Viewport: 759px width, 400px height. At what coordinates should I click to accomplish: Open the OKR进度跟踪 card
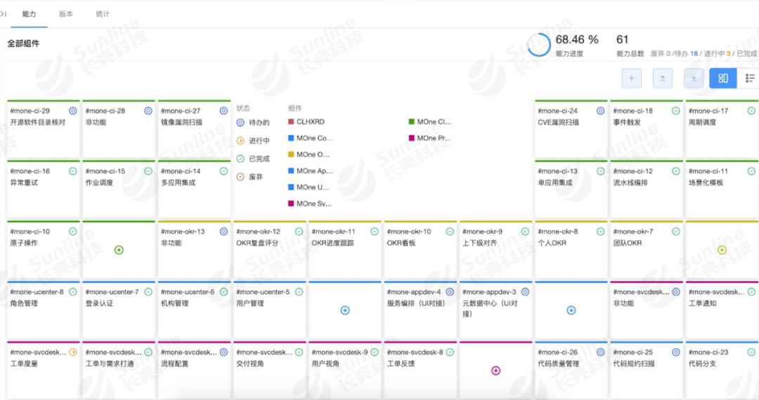(345, 251)
